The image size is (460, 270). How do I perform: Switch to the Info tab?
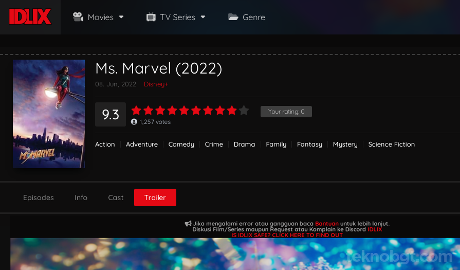point(81,197)
